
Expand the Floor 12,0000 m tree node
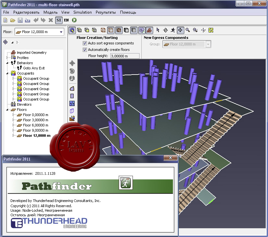point(14,136)
